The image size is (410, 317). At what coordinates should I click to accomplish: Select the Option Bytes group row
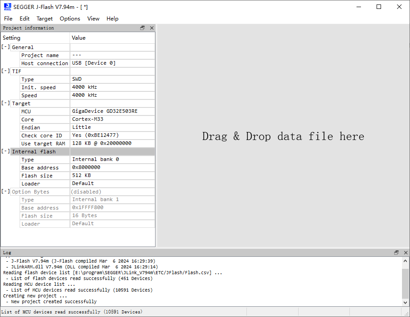[82, 192]
